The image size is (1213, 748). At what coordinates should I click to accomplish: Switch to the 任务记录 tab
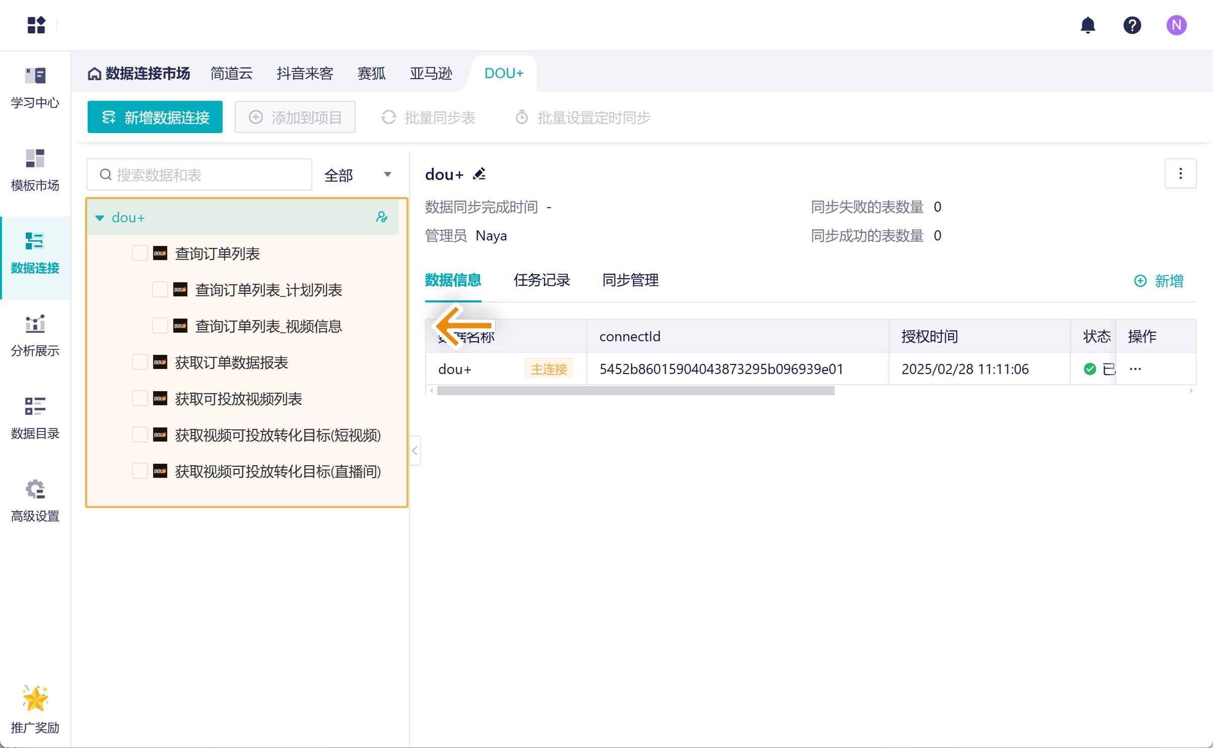542,280
